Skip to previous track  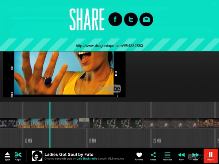181,156
